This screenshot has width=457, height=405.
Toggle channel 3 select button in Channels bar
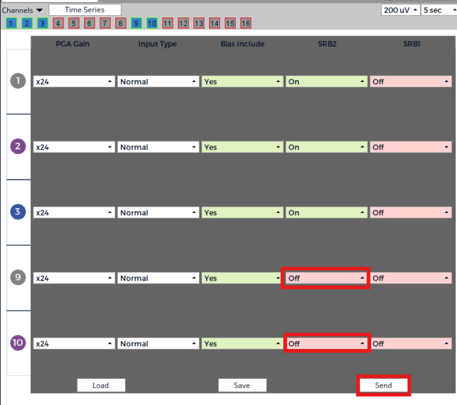42,23
